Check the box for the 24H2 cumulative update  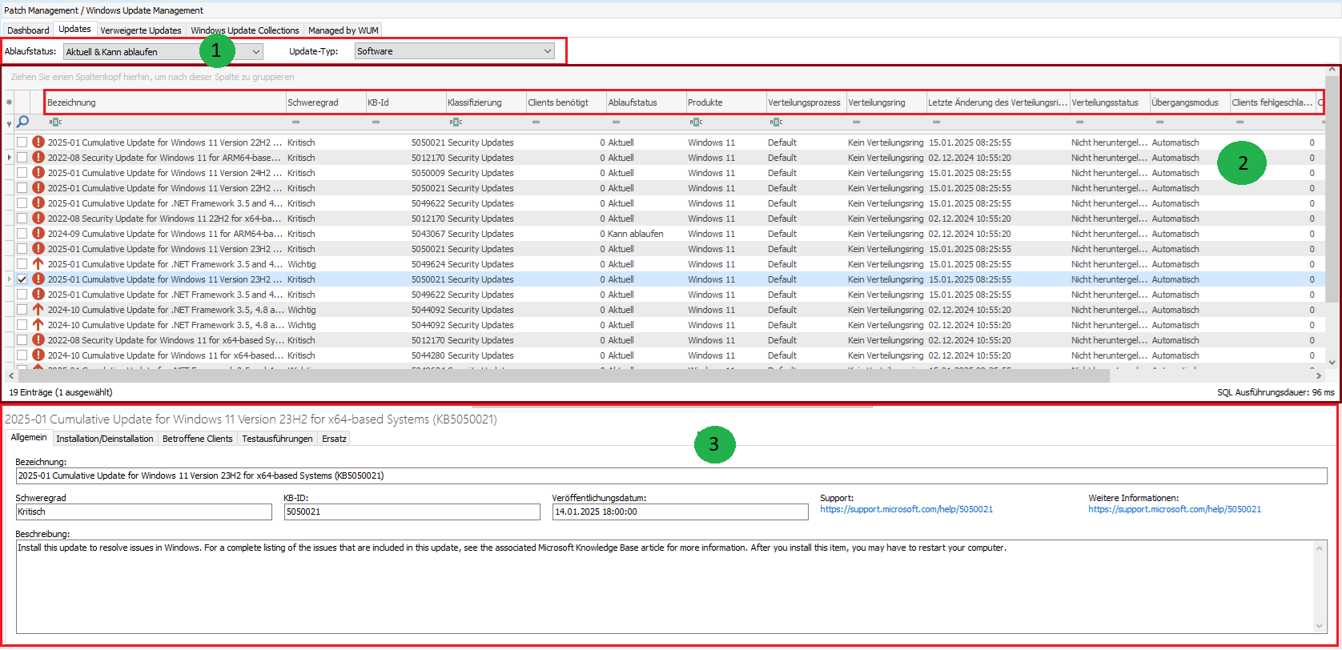(x=22, y=173)
